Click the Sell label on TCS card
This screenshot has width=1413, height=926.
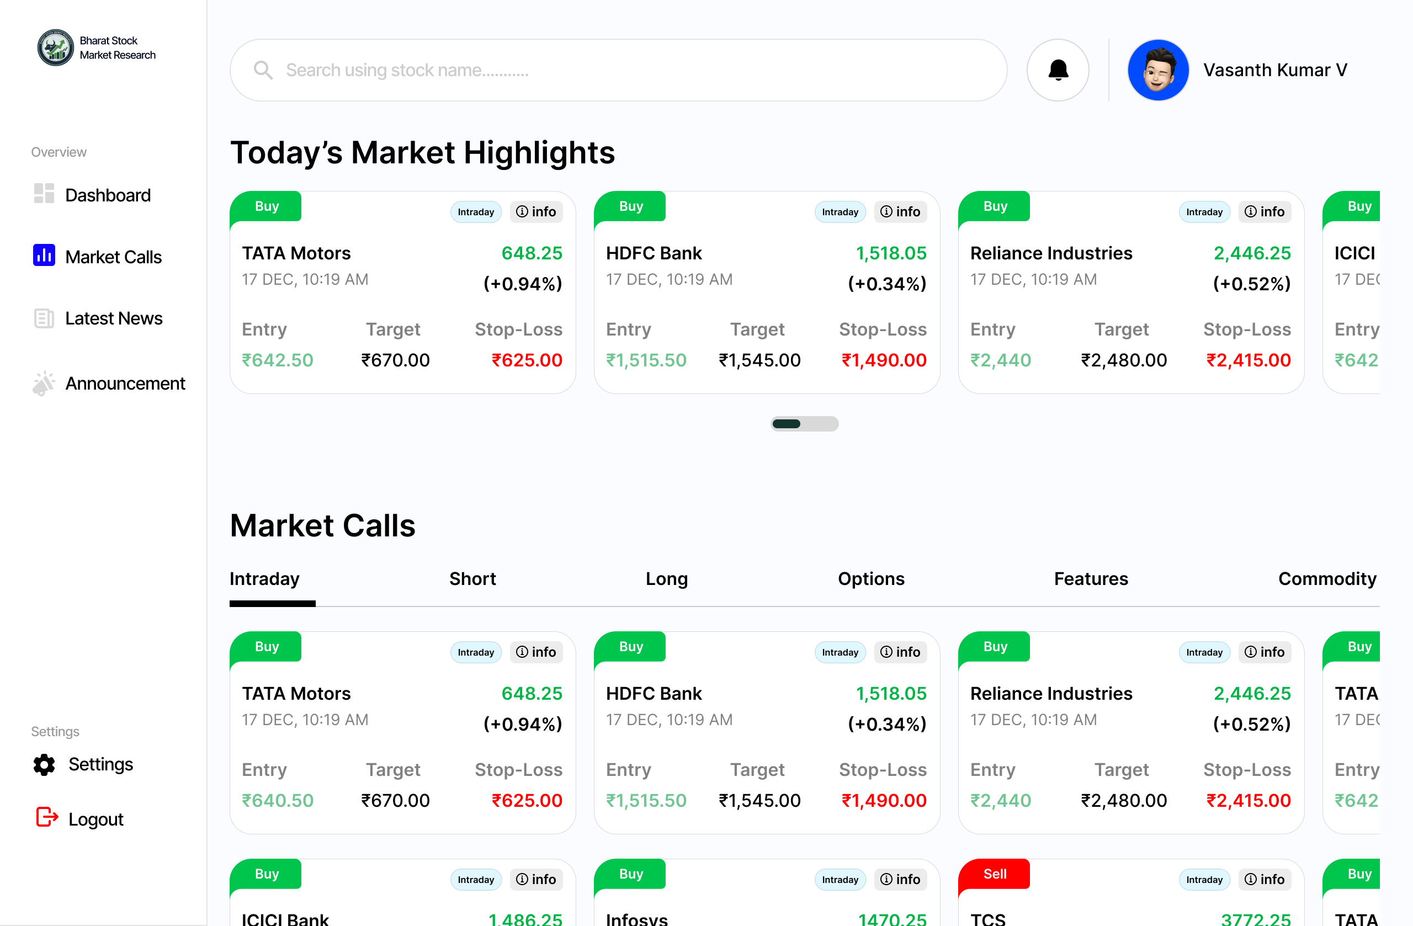pyautogui.click(x=995, y=874)
